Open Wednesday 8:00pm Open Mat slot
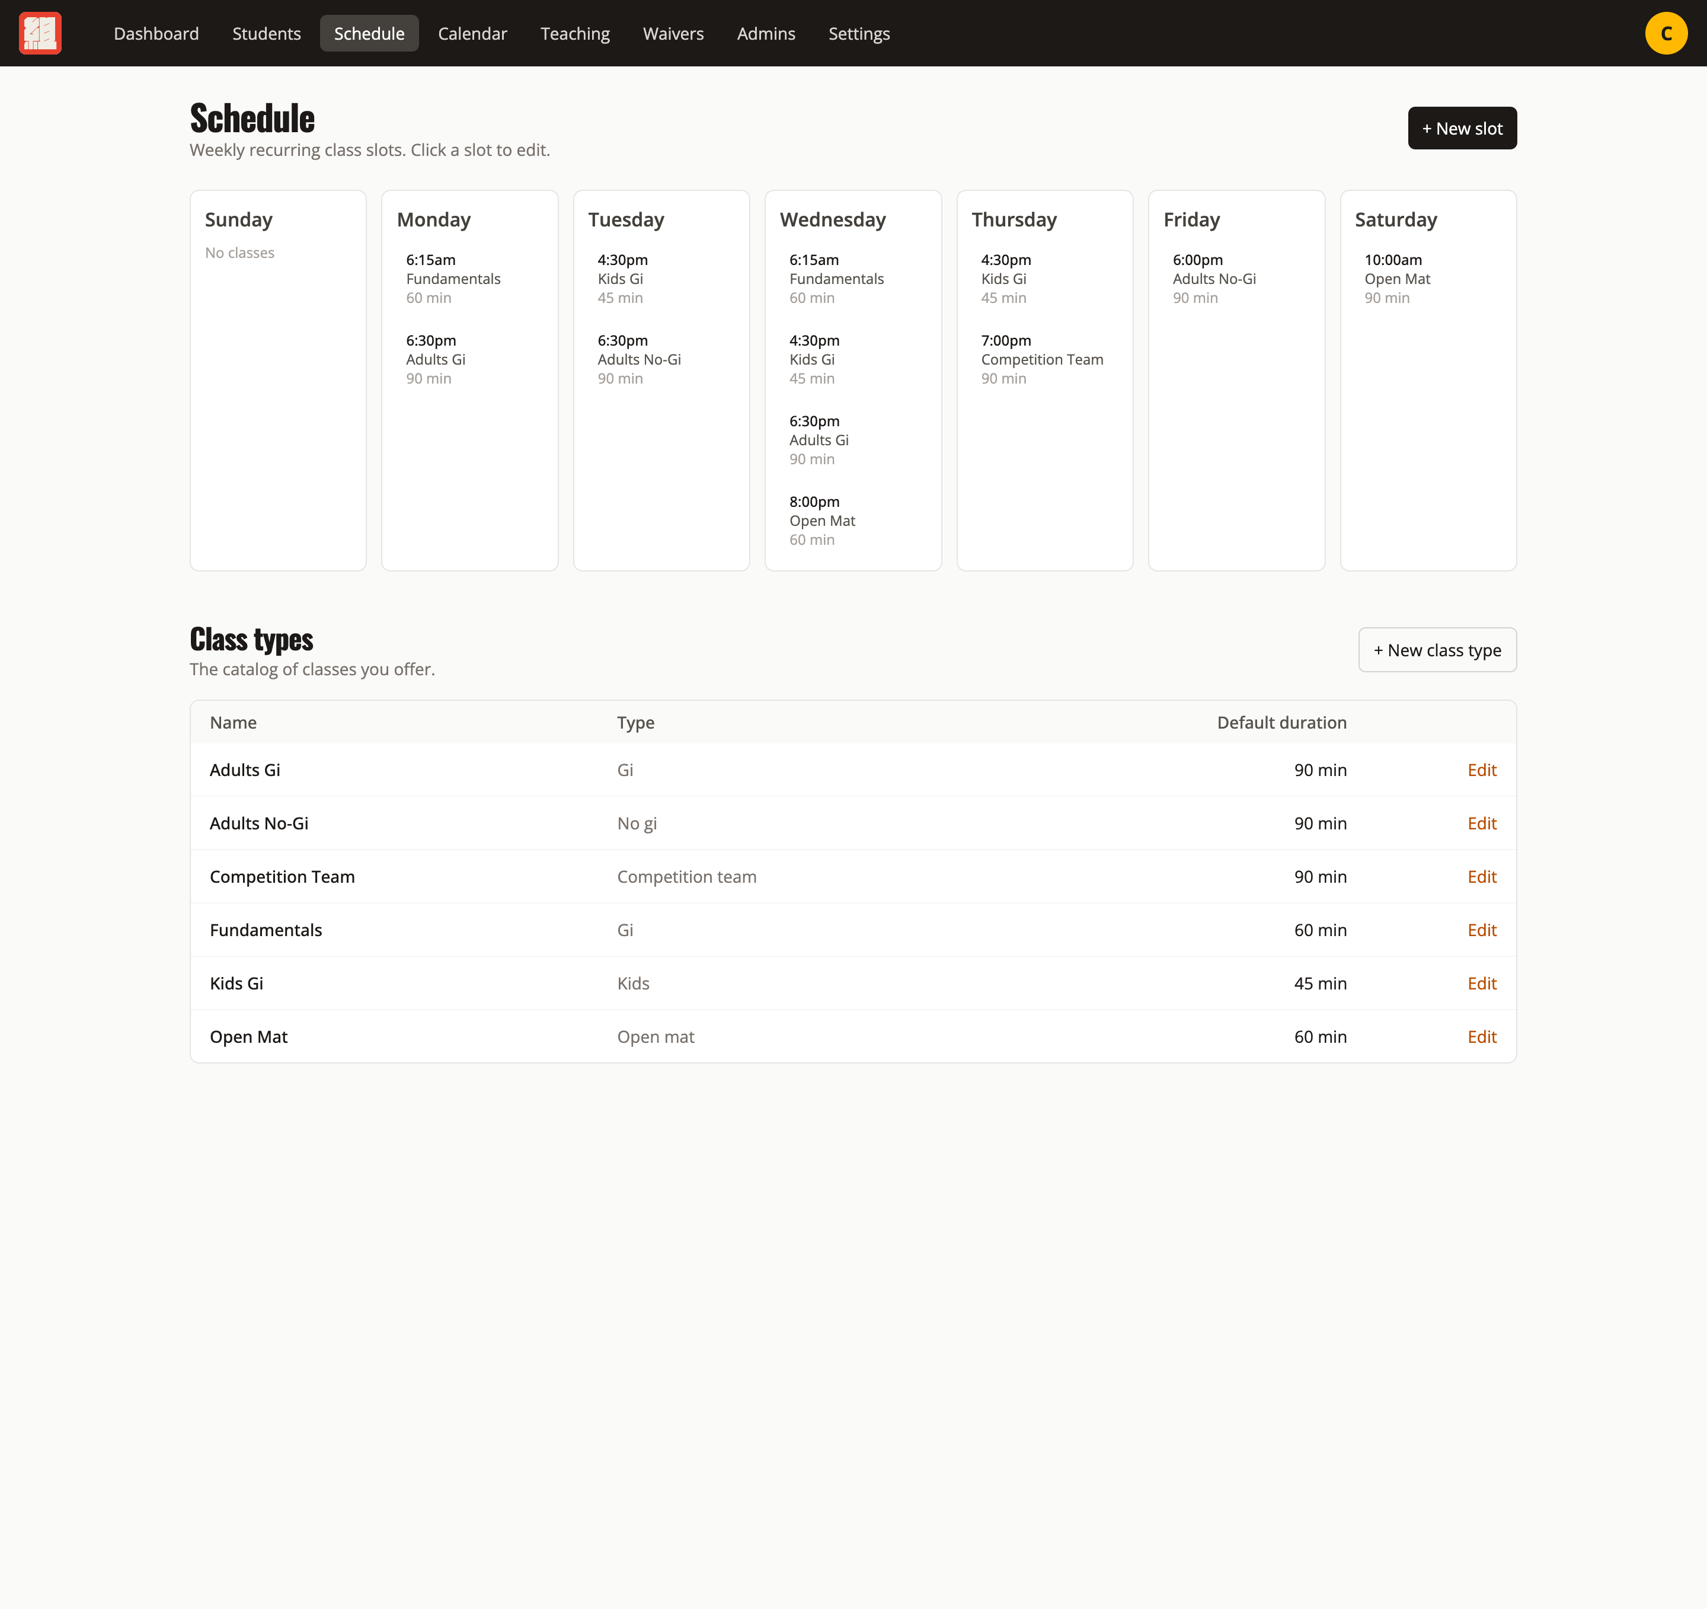The height and width of the screenshot is (1609, 1707). pyautogui.click(x=853, y=521)
